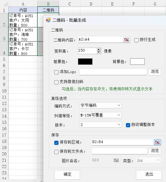The height and width of the screenshot is (182, 166).
Task: Click the dialog title bar QR icon
Action: click(x=48, y=20)
